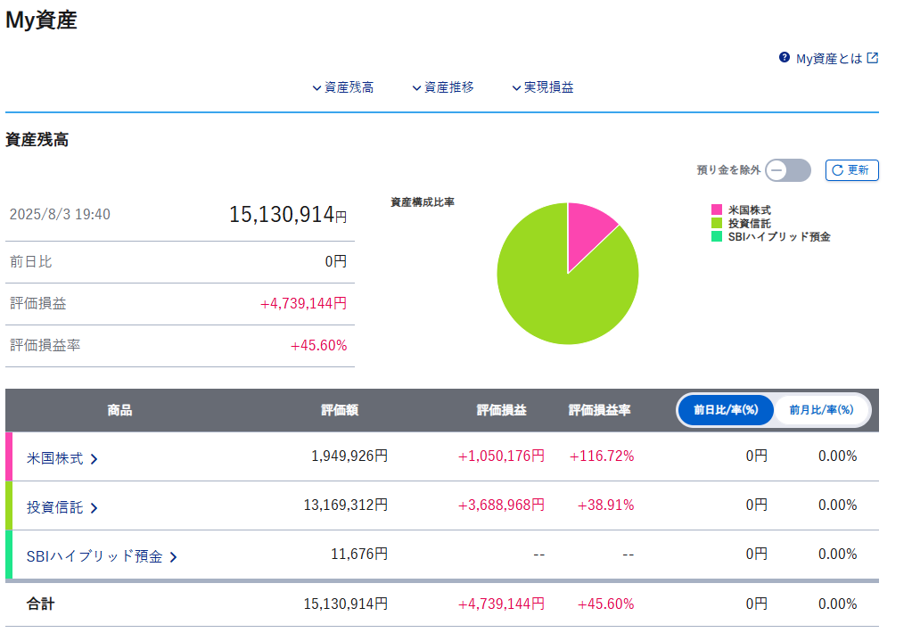
Task: Click the question mark help icon
Action: (785, 57)
